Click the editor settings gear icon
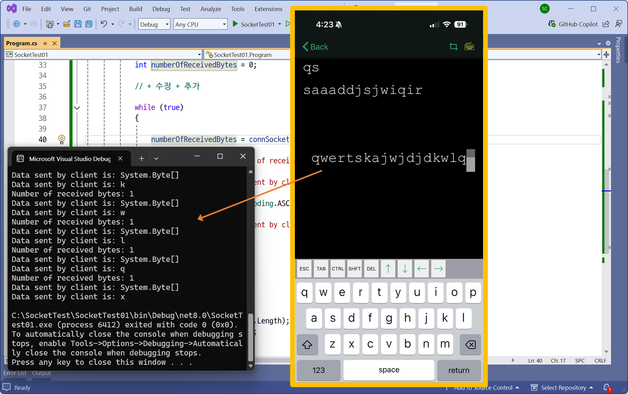Screen dimensions: 628x394 pos(608,43)
